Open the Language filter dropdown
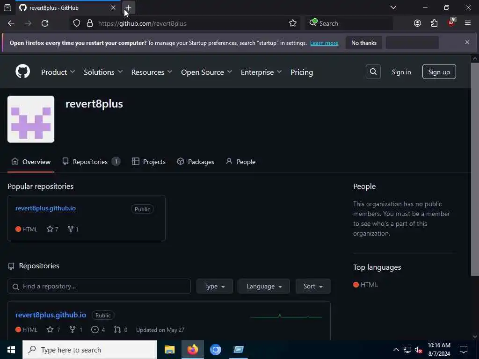479x359 pixels. [264, 286]
